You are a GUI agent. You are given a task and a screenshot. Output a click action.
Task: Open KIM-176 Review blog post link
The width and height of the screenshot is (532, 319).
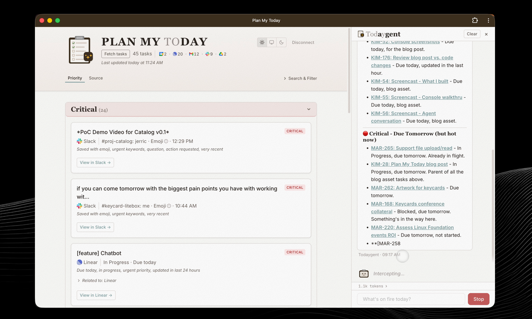[412, 61]
